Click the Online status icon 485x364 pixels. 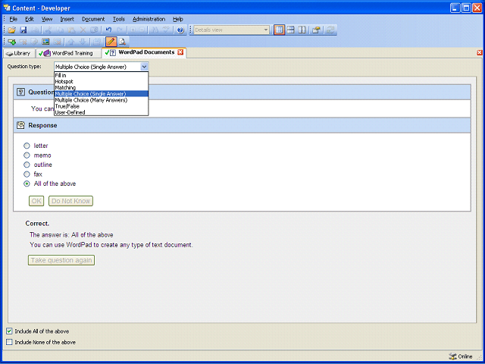pos(452,356)
